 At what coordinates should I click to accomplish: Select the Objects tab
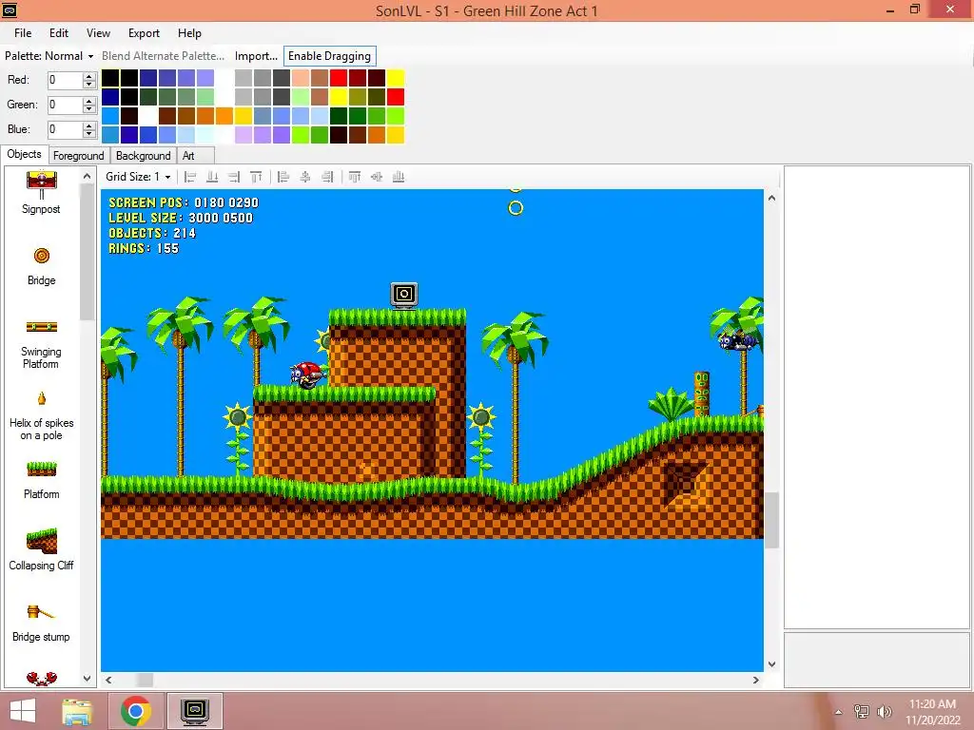tap(24, 154)
